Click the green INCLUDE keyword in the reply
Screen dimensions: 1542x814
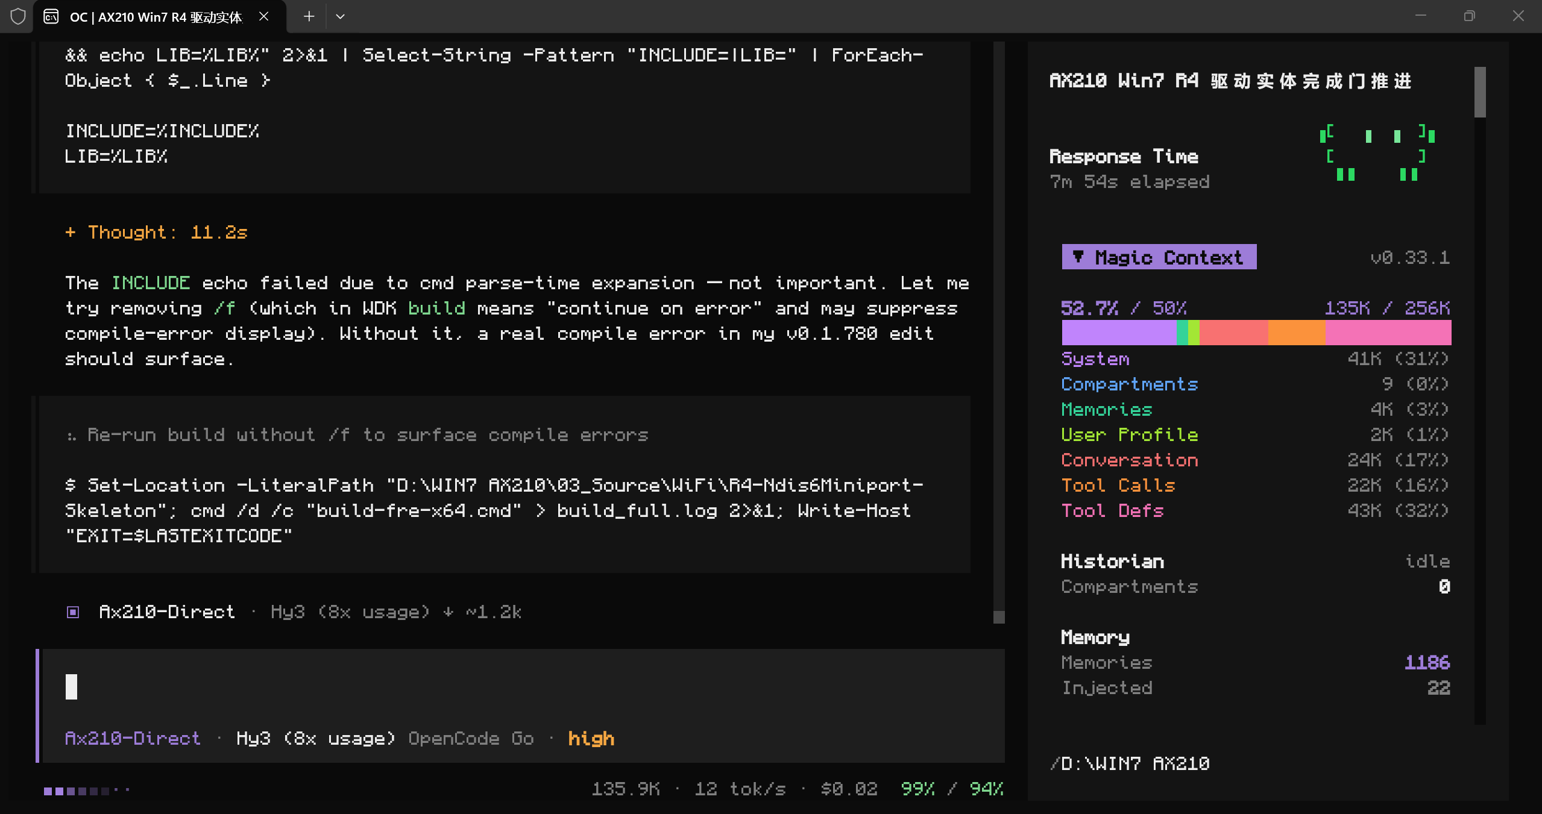pyautogui.click(x=151, y=283)
